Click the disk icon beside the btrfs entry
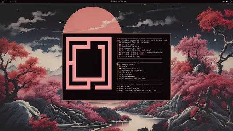This screenshot has width=233, height=131. 120,50
